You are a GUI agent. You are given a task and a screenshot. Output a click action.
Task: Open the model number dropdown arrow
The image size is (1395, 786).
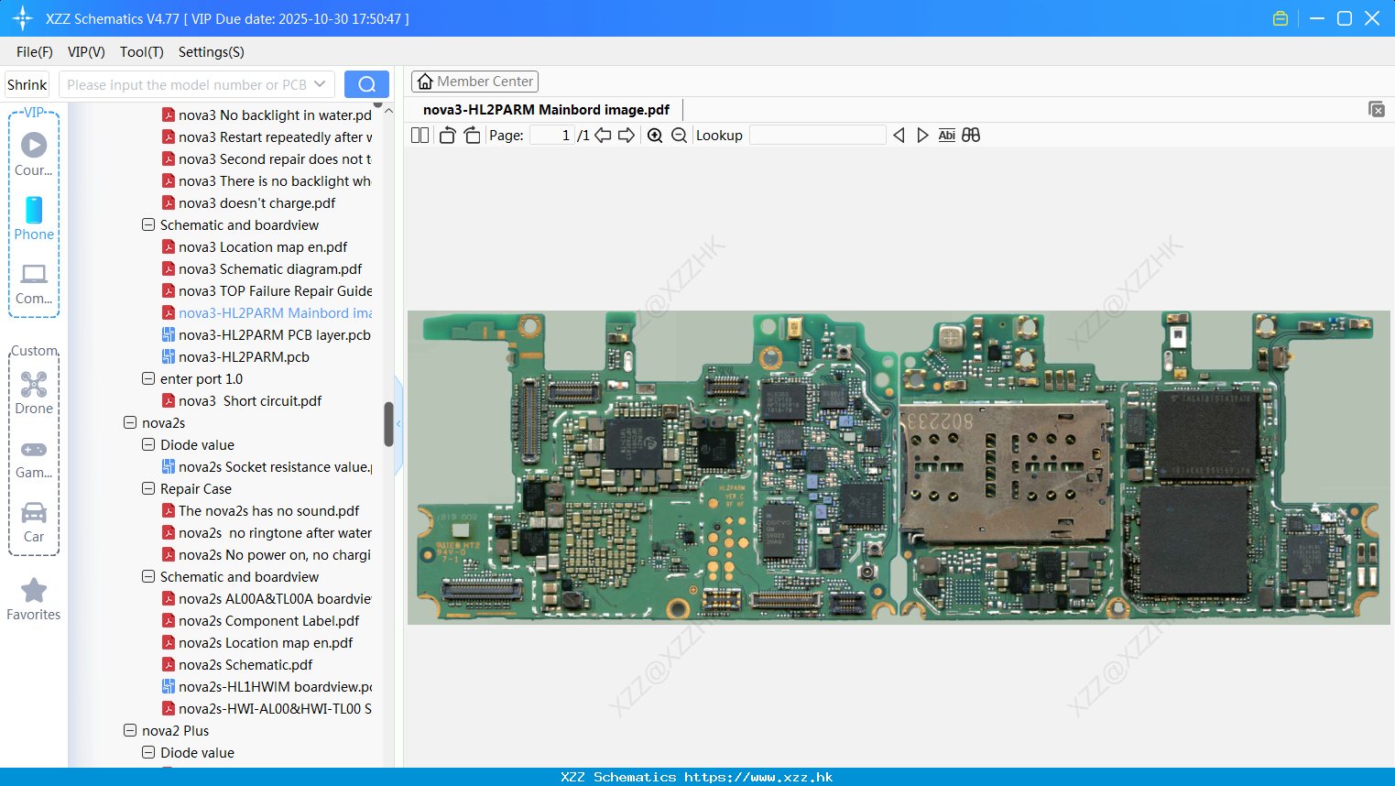pos(320,84)
